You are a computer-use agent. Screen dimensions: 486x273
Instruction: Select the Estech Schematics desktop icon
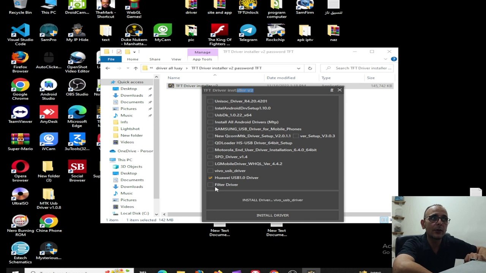tap(20, 253)
